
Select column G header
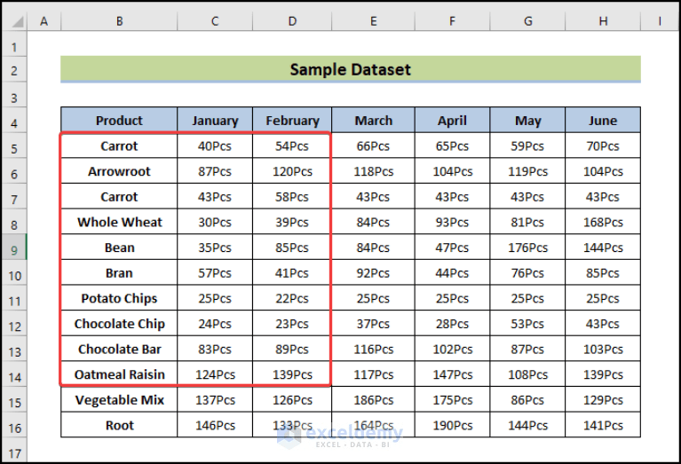pos(527,20)
